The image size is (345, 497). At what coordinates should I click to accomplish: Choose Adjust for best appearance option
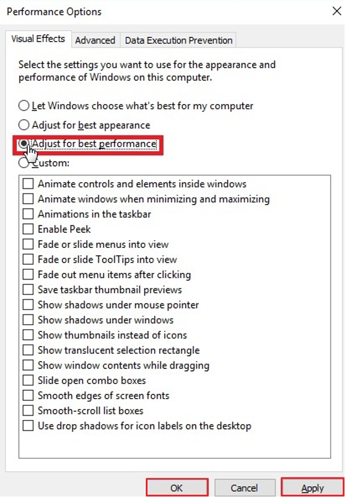[x=24, y=125]
